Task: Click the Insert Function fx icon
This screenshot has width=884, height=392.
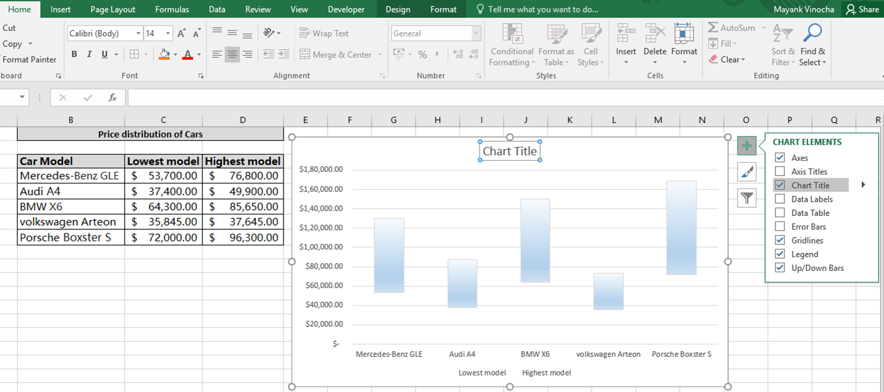Action: 112,98
